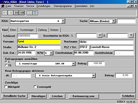Image resolution: width=138 pixels, height=104 pixels.
Task: Expand the M/W gender dropdown
Action: pyautogui.click(x=51, y=53)
